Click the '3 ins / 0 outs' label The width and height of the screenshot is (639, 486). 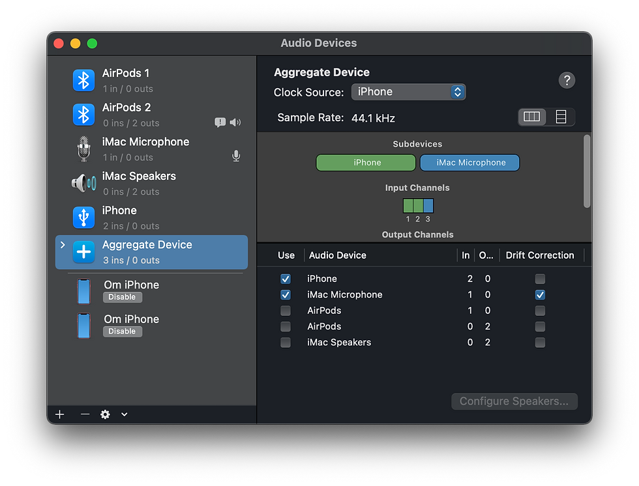pos(131,260)
